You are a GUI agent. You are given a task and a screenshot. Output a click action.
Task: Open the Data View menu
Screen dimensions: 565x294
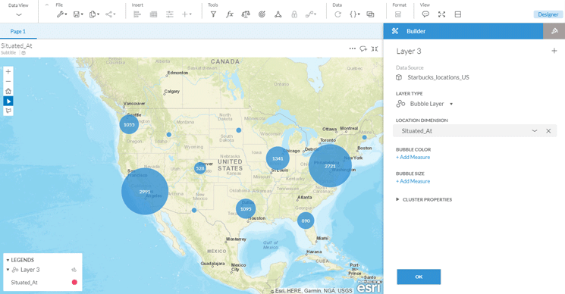pos(19,11)
